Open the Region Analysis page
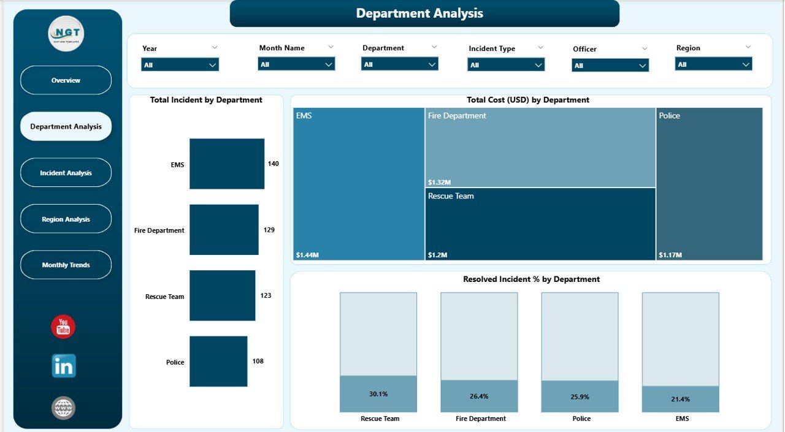 66,219
